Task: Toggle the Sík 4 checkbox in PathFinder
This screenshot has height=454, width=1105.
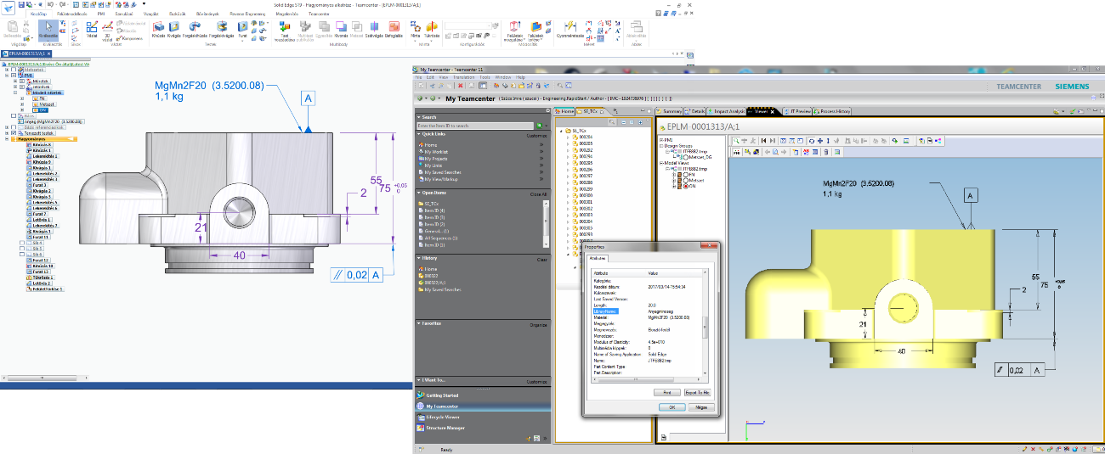Action: tap(21, 244)
